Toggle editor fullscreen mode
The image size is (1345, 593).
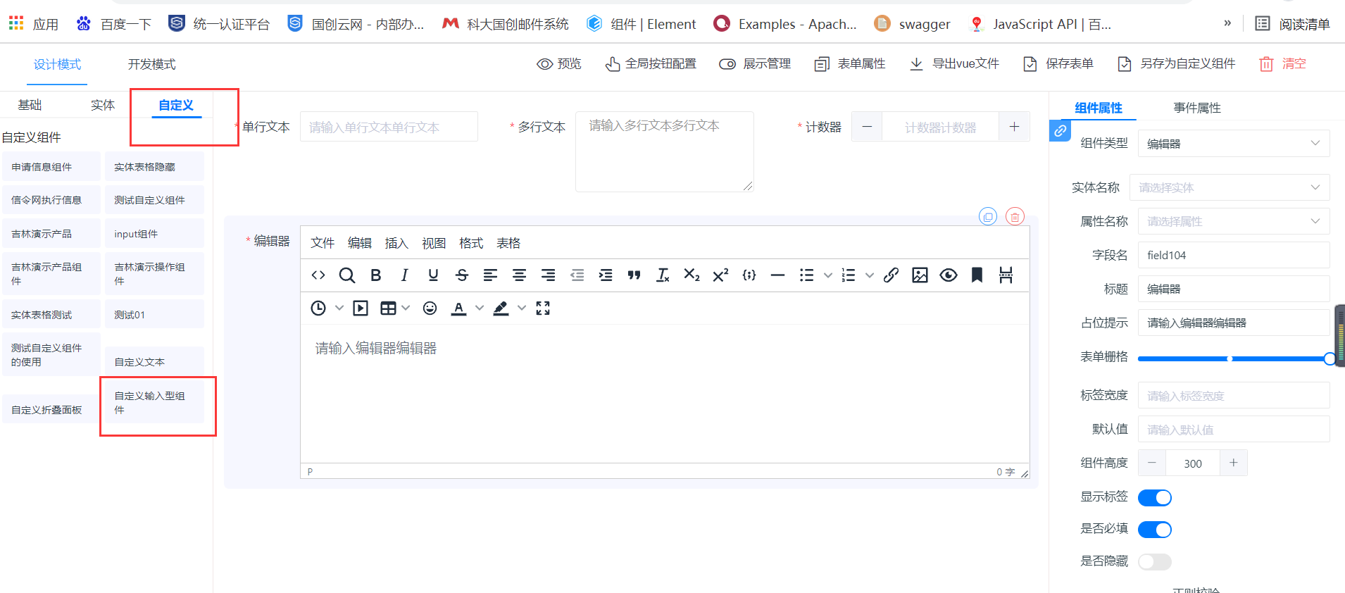pos(543,308)
